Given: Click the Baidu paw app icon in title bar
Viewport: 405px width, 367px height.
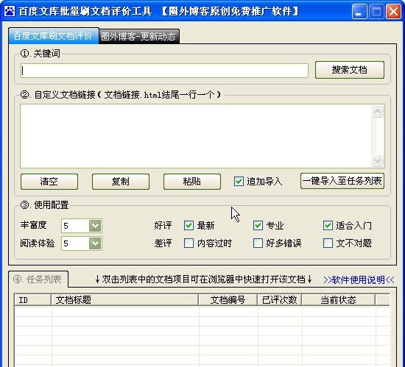Looking at the screenshot, I should pos(10,11).
